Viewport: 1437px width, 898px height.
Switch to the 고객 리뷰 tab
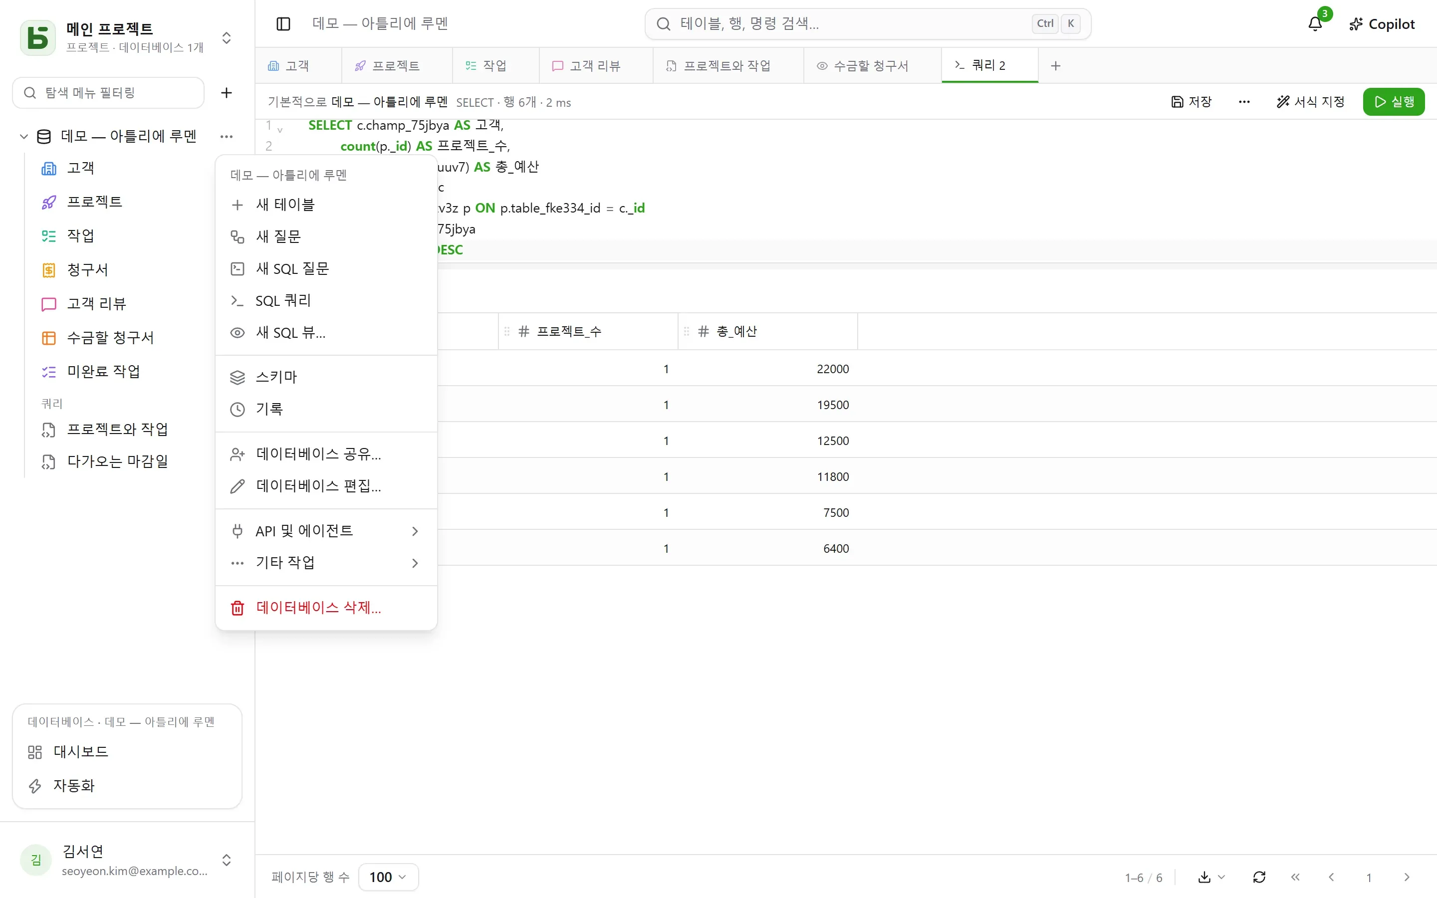click(x=596, y=66)
